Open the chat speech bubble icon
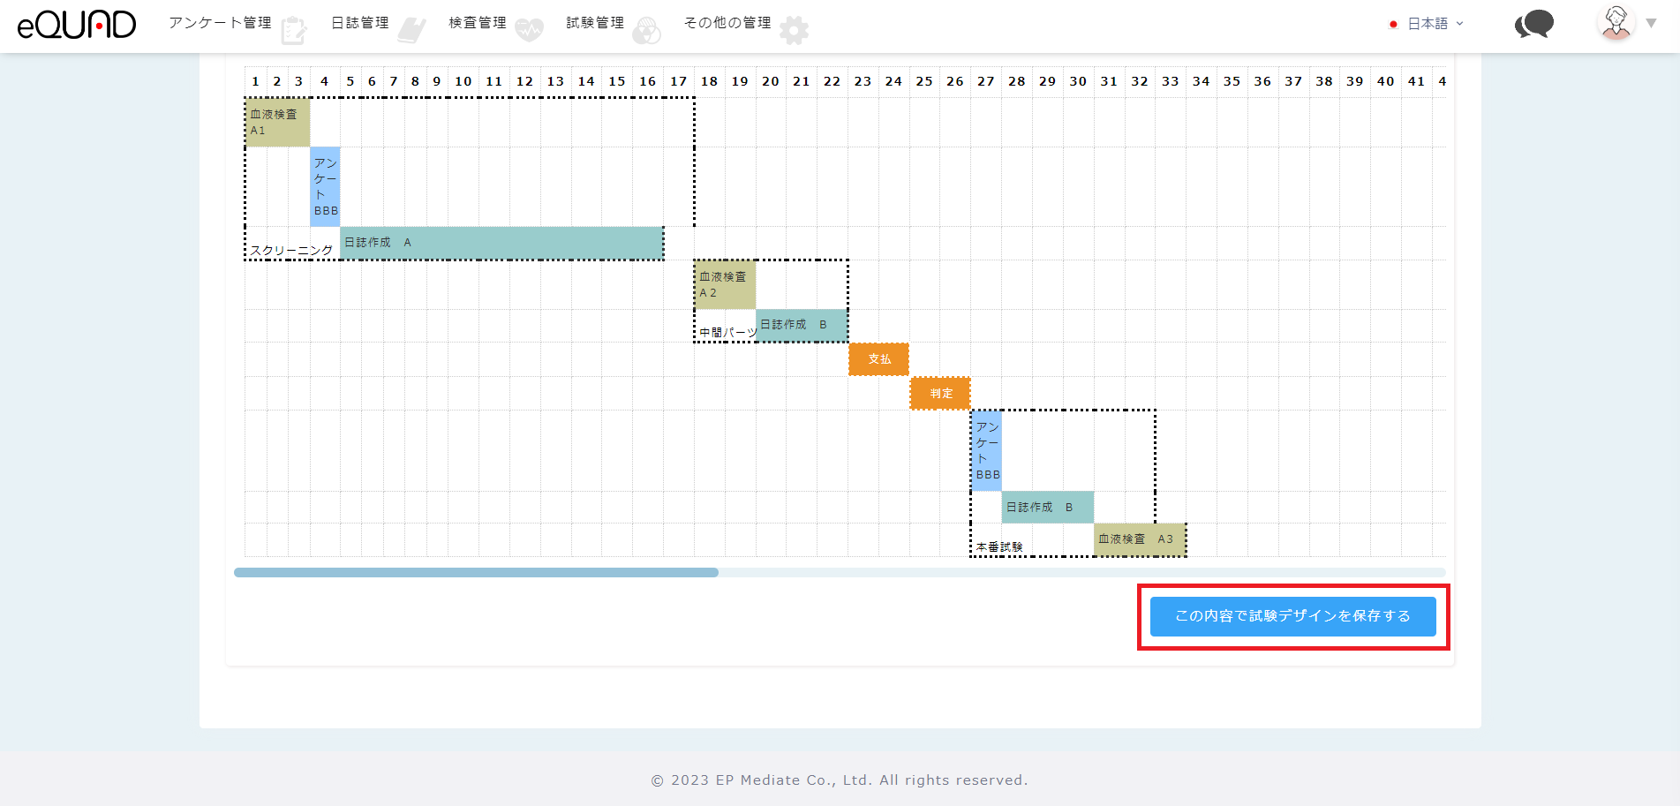 click(1534, 24)
